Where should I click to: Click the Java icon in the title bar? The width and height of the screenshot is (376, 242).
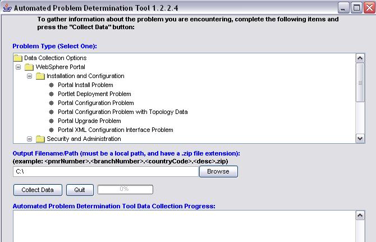tap(6, 8)
